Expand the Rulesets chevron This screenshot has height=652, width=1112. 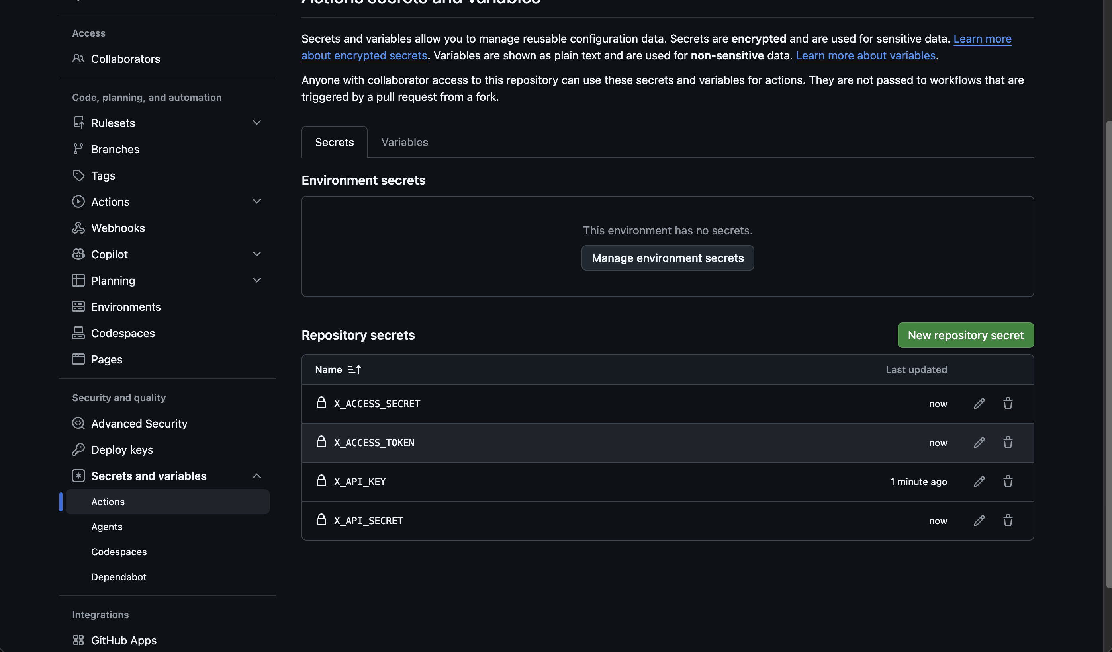click(x=256, y=123)
